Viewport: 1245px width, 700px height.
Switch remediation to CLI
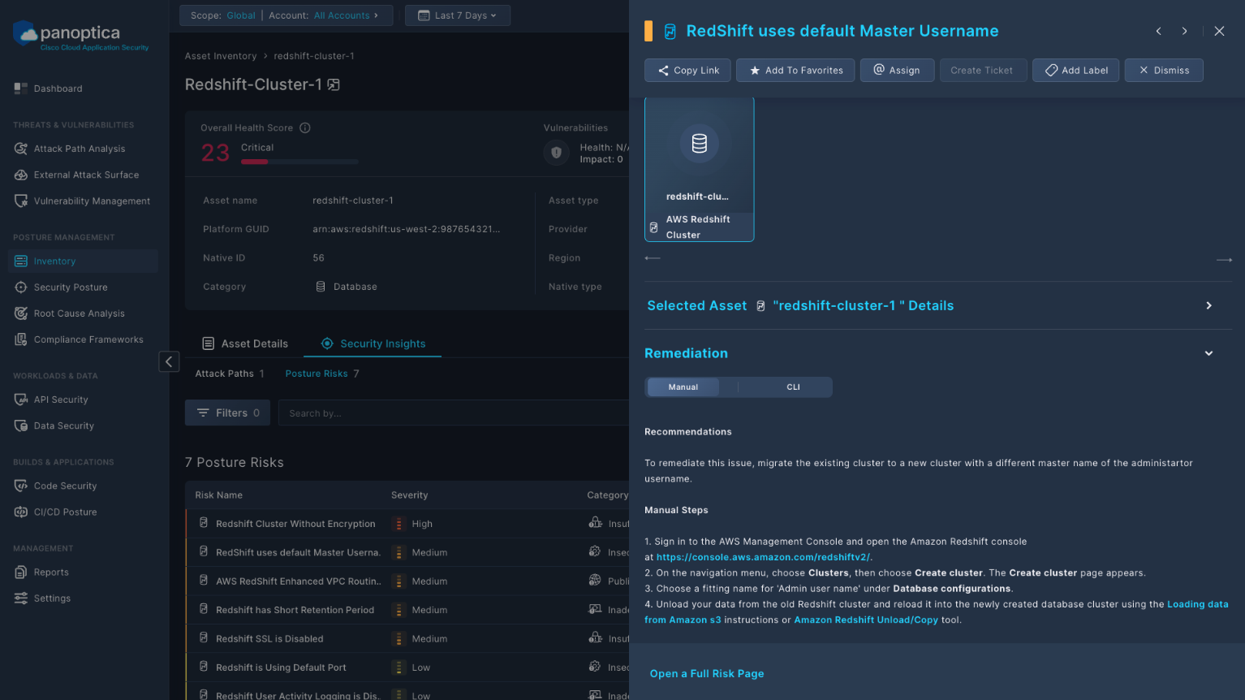tap(793, 387)
